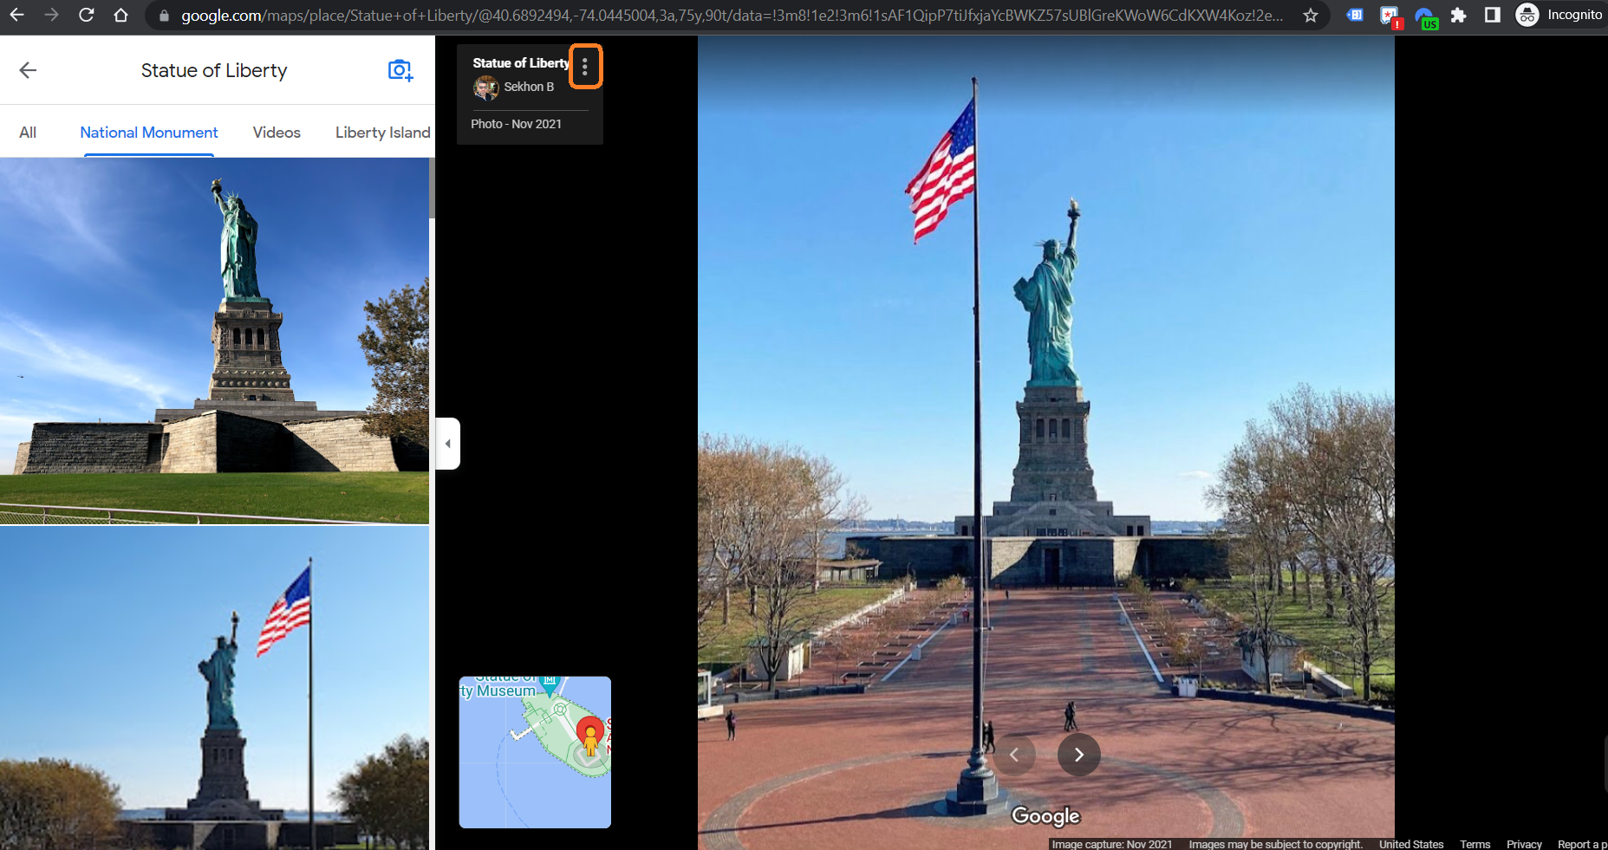Click the Terms link at the bottom
This screenshot has height=850, width=1608.
(x=1475, y=843)
